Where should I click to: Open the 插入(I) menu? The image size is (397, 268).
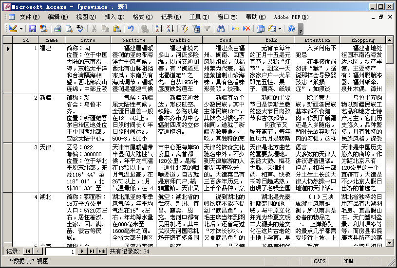pos(114,17)
